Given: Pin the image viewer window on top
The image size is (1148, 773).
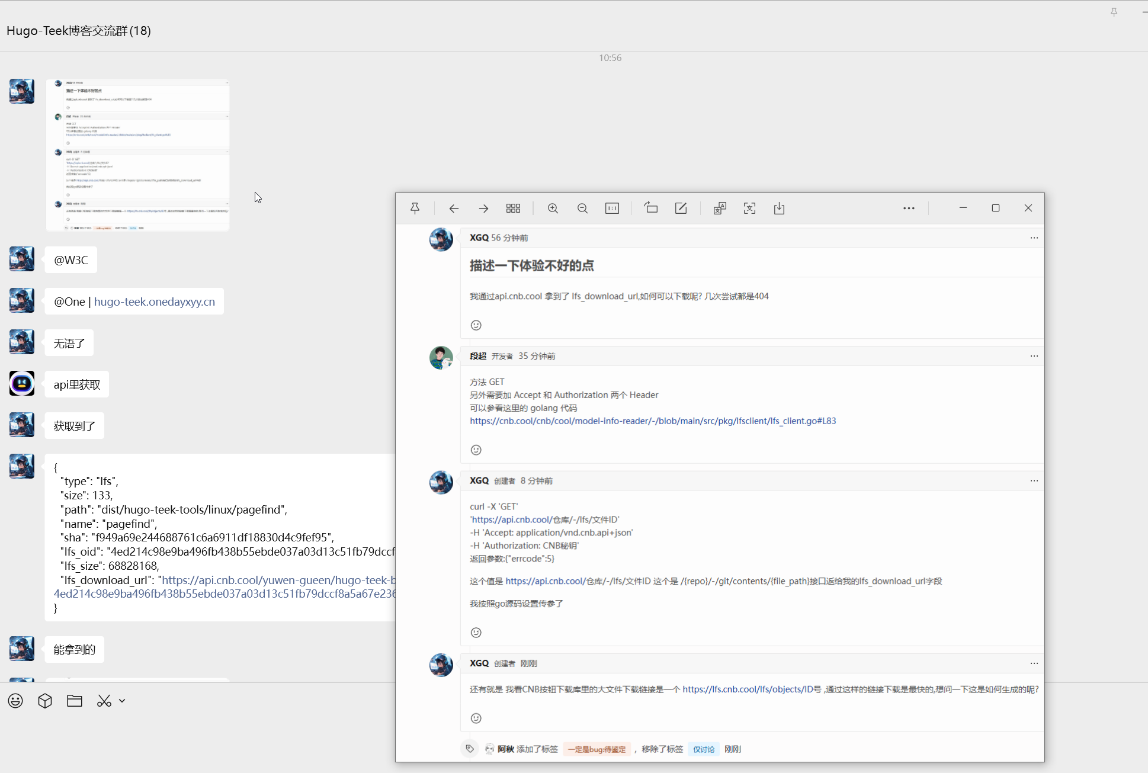Looking at the screenshot, I should click(x=415, y=209).
